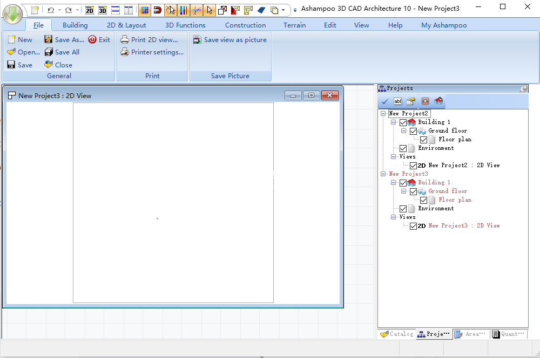Click the Undo arrow icon
The width and height of the screenshot is (540, 358).
coord(51,10)
